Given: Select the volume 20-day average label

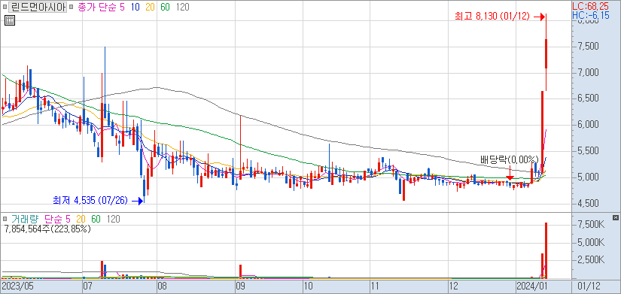Looking at the screenshot, I should click(81, 218).
